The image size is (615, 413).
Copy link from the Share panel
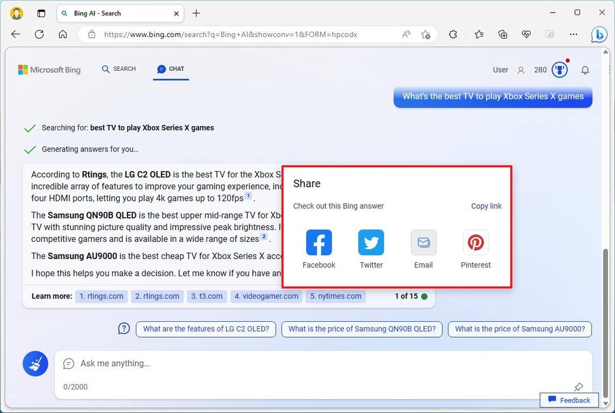point(486,206)
